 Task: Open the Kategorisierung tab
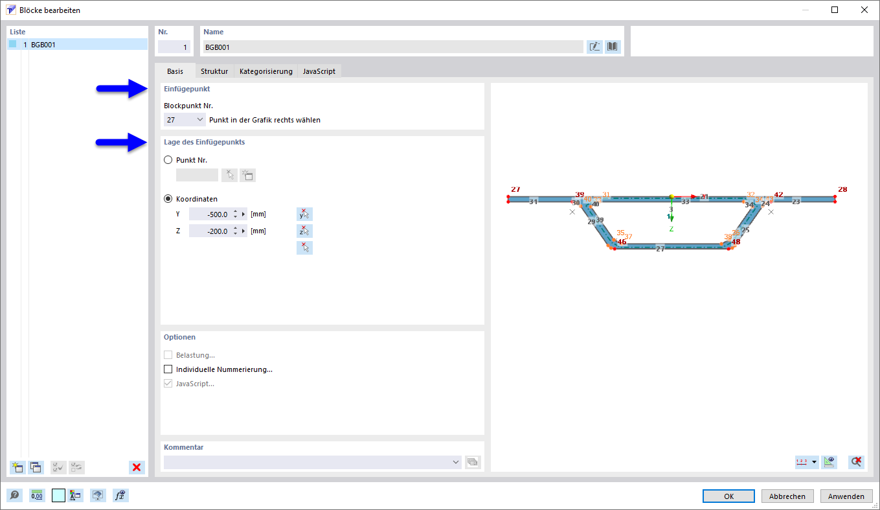point(265,71)
